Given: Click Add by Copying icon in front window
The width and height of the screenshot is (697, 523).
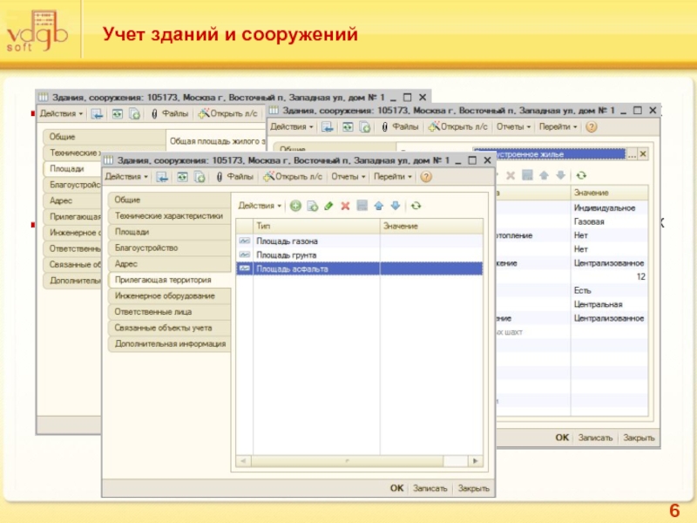Looking at the screenshot, I should 311,206.
